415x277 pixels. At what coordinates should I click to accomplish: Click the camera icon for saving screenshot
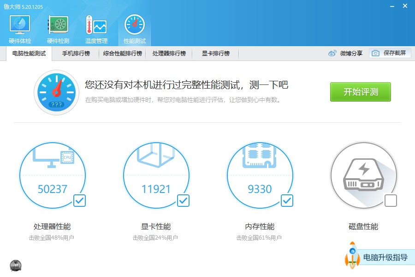[375, 53]
